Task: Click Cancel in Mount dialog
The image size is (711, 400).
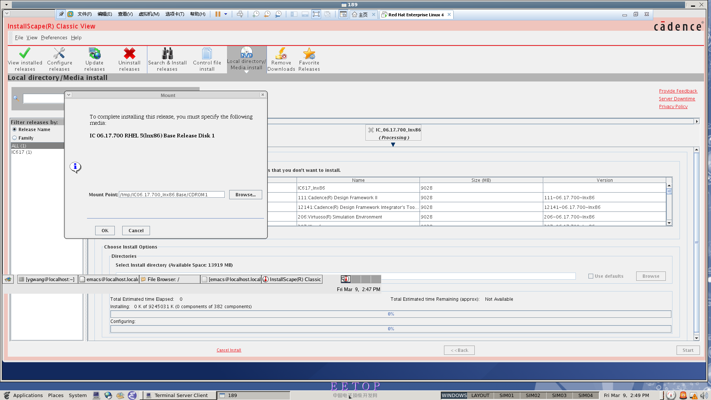Action: coord(136,230)
